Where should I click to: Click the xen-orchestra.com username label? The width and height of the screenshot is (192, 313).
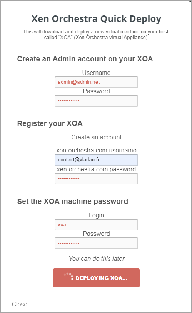[97, 150]
